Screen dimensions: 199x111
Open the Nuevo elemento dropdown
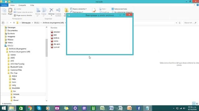[78, 9]
